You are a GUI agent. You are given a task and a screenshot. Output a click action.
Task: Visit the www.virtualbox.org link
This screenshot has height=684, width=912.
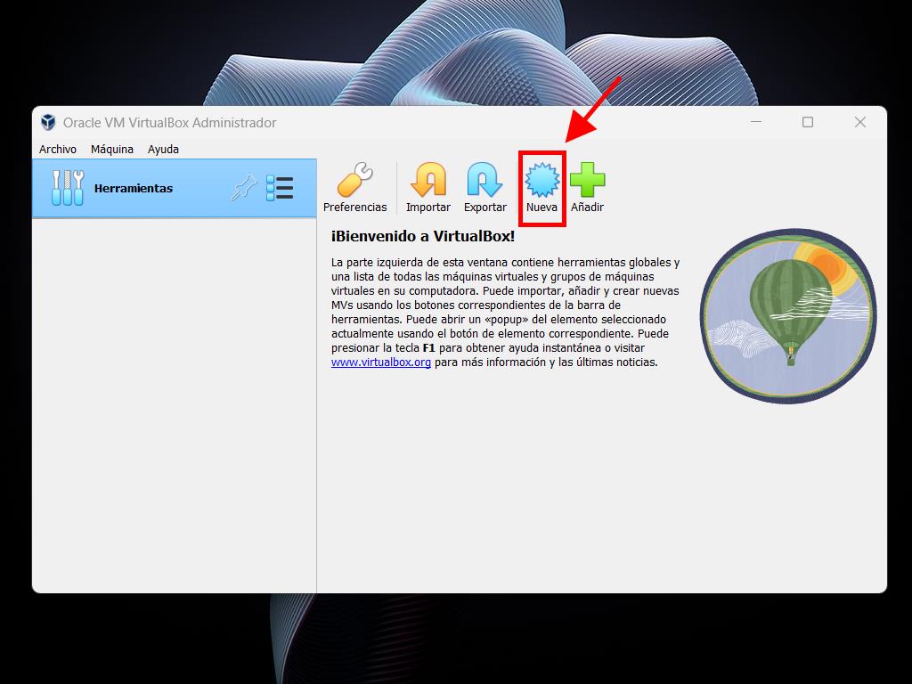click(x=381, y=362)
